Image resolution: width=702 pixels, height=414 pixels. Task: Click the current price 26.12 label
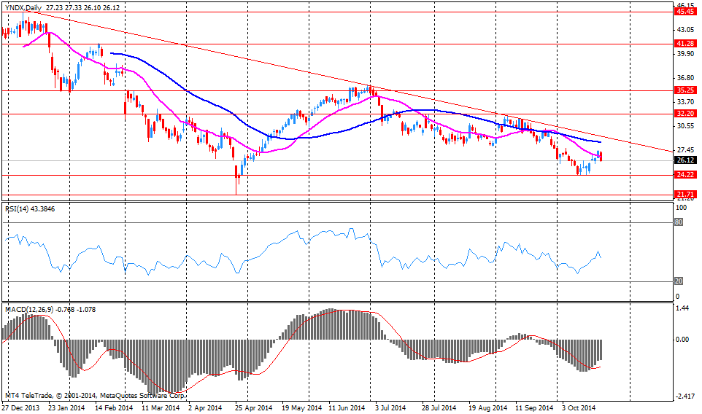point(684,160)
